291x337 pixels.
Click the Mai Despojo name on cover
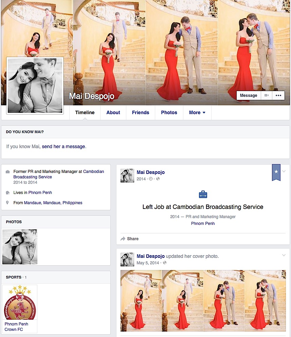click(x=92, y=96)
